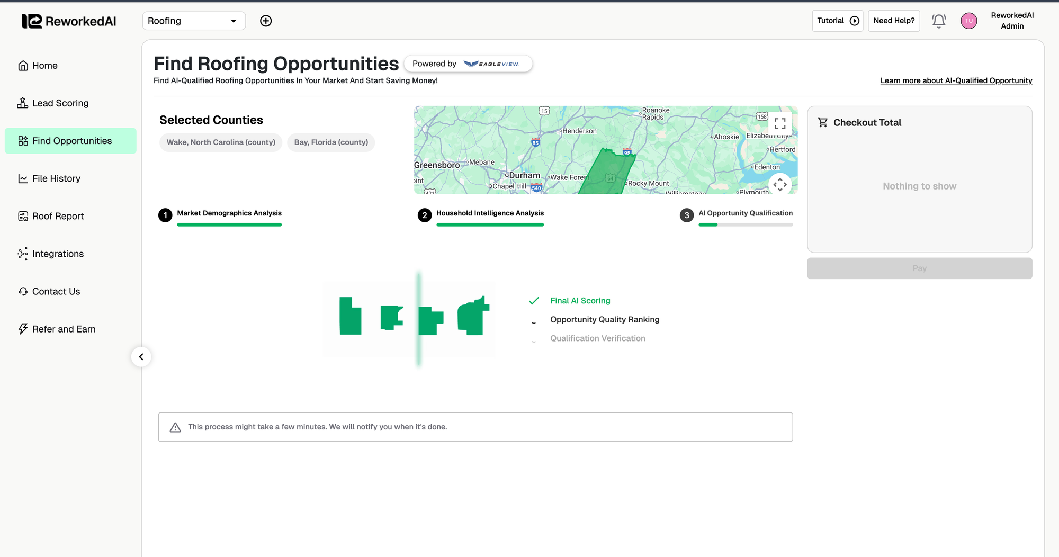Select step 3 AI Opportunity Qualification
This screenshot has width=1059, height=557.
[x=745, y=213]
